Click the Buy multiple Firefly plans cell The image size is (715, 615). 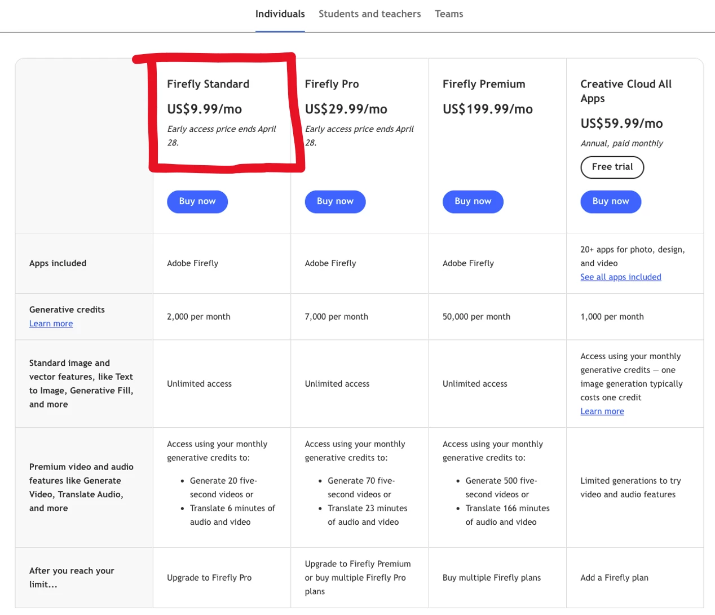tap(492, 578)
